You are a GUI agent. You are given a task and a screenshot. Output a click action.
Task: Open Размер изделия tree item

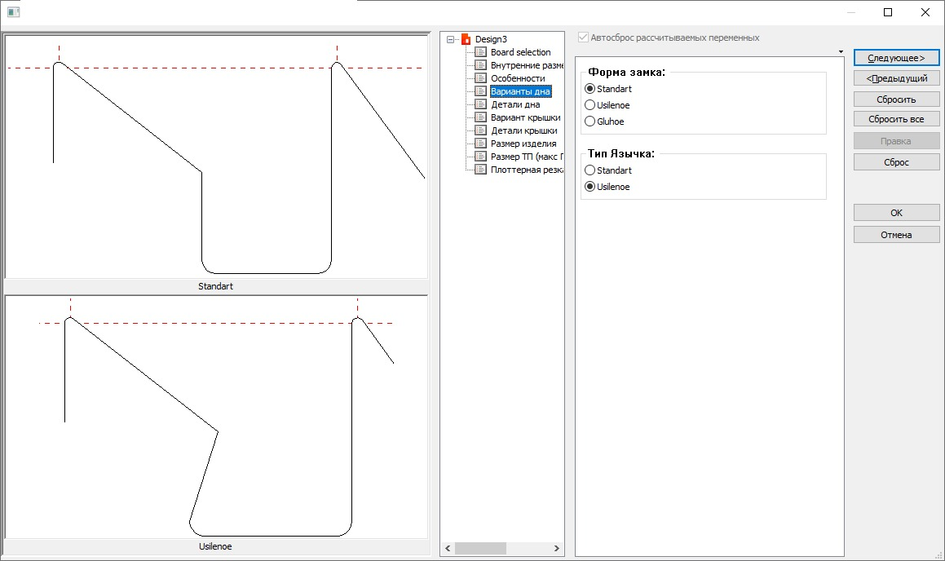(523, 144)
